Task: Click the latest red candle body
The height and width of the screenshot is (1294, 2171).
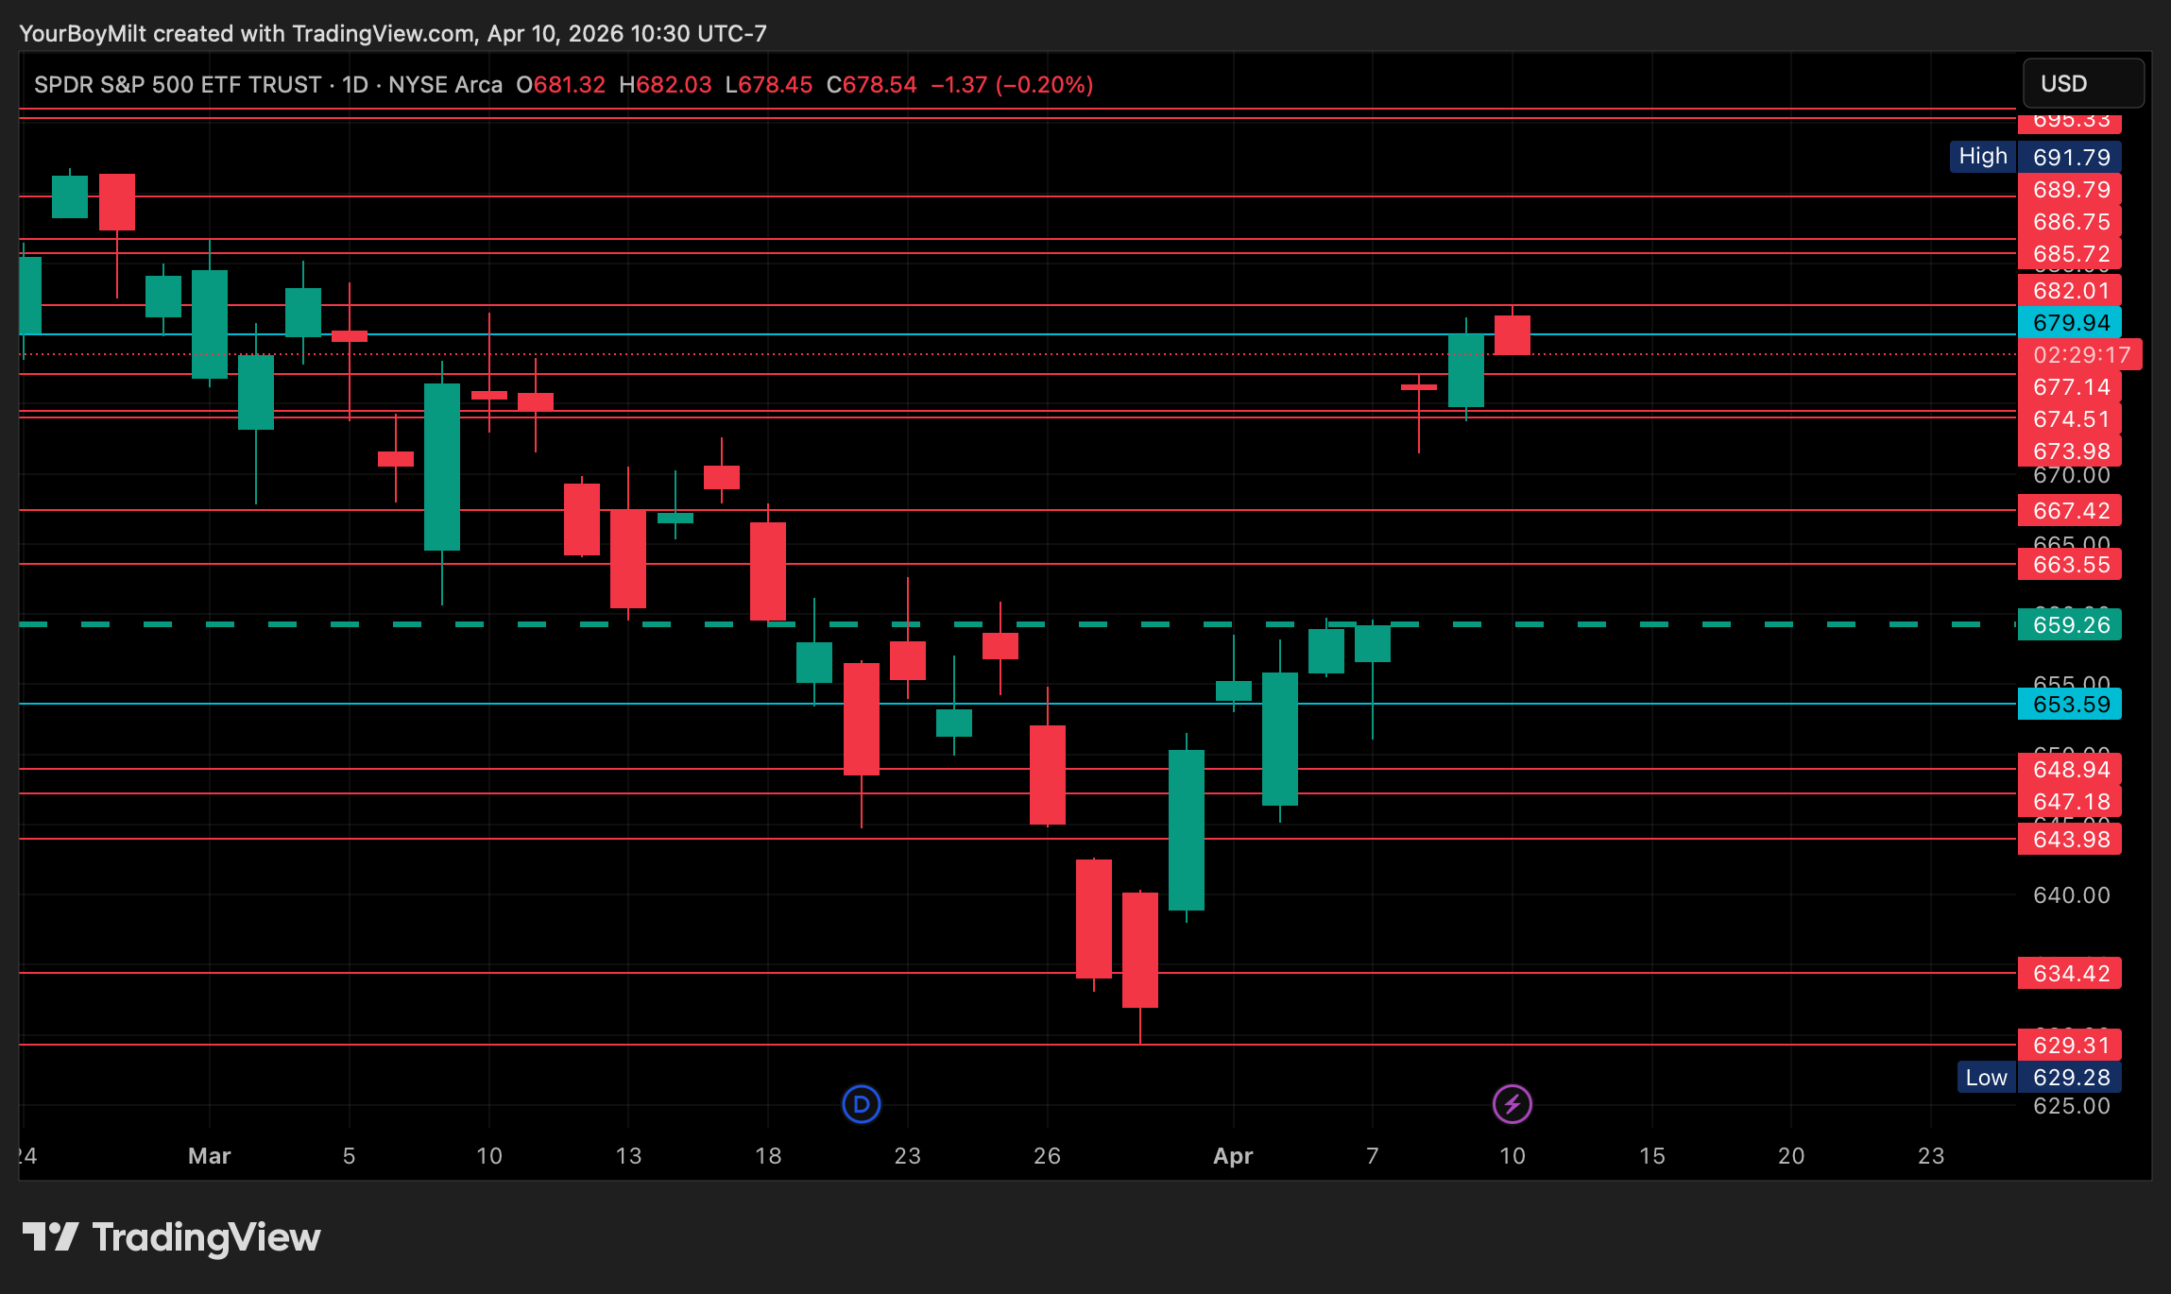Action: [x=1512, y=335]
